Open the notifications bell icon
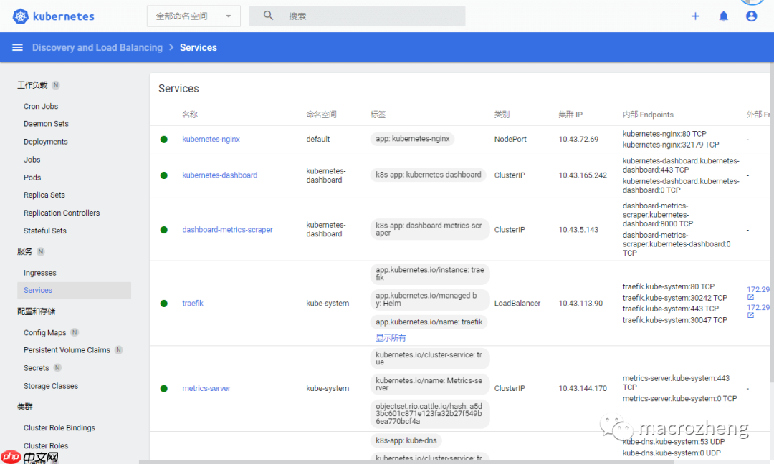The height and width of the screenshot is (464, 774). [x=723, y=16]
